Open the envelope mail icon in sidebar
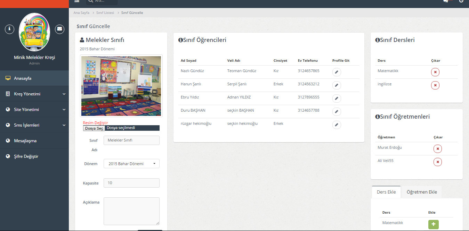The image size is (469, 231). [59, 29]
